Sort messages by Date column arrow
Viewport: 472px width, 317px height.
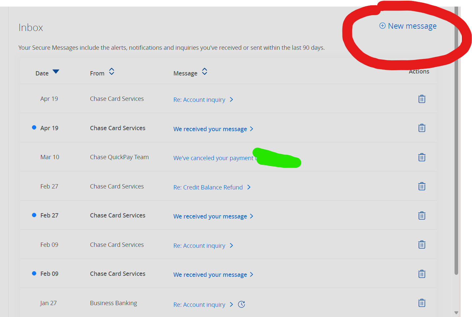pos(56,72)
